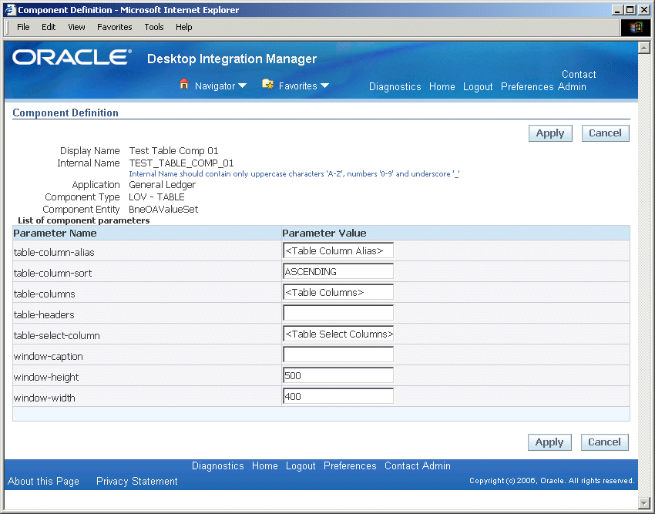Open Preferences link in footer
655x514 pixels.
tap(350, 466)
